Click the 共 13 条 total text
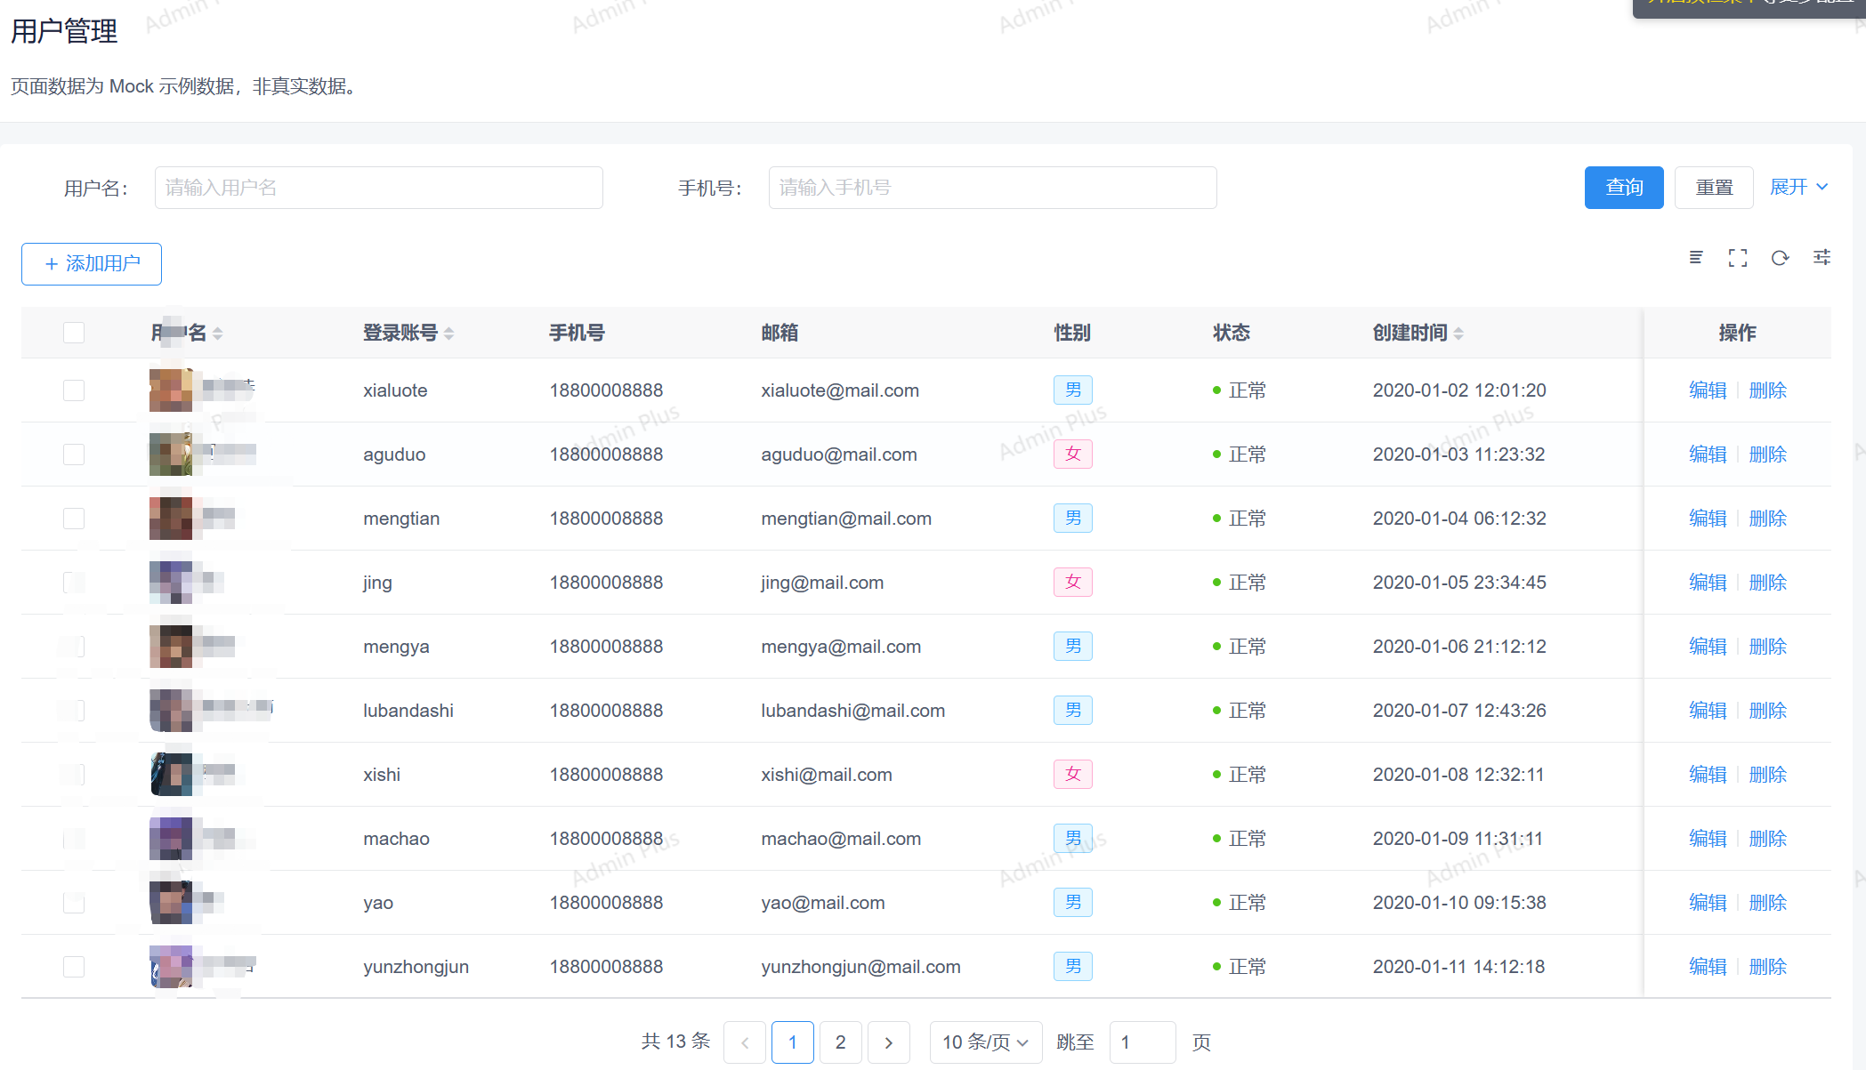This screenshot has width=1866, height=1070. pyautogui.click(x=676, y=1042)
